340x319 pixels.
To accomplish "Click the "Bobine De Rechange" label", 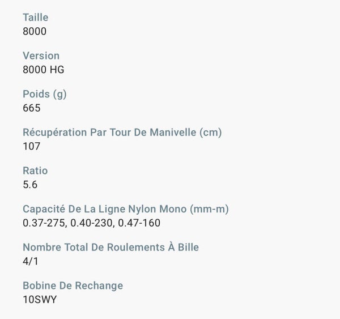I will coord(73,286).
